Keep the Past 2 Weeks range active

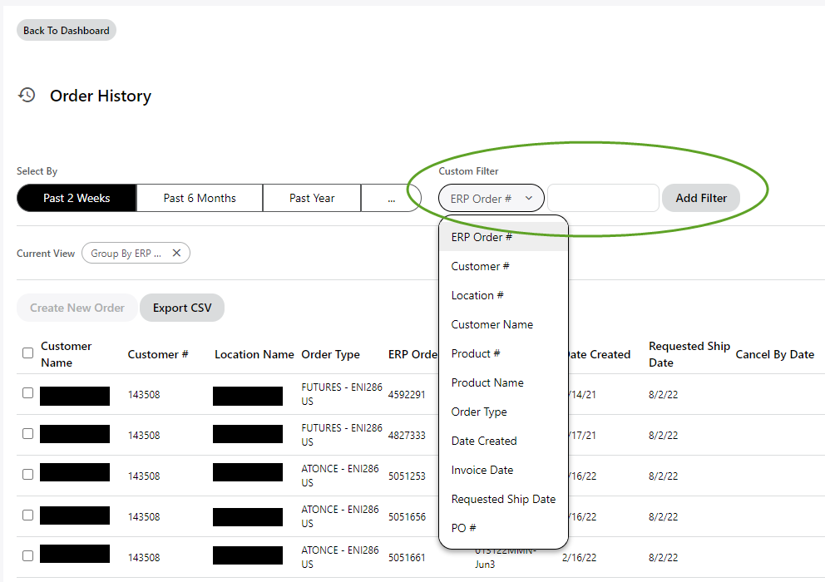click(x=76, y=198)
